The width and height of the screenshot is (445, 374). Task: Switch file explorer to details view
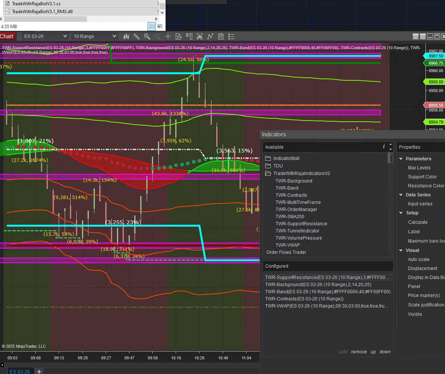coord(152,26)
